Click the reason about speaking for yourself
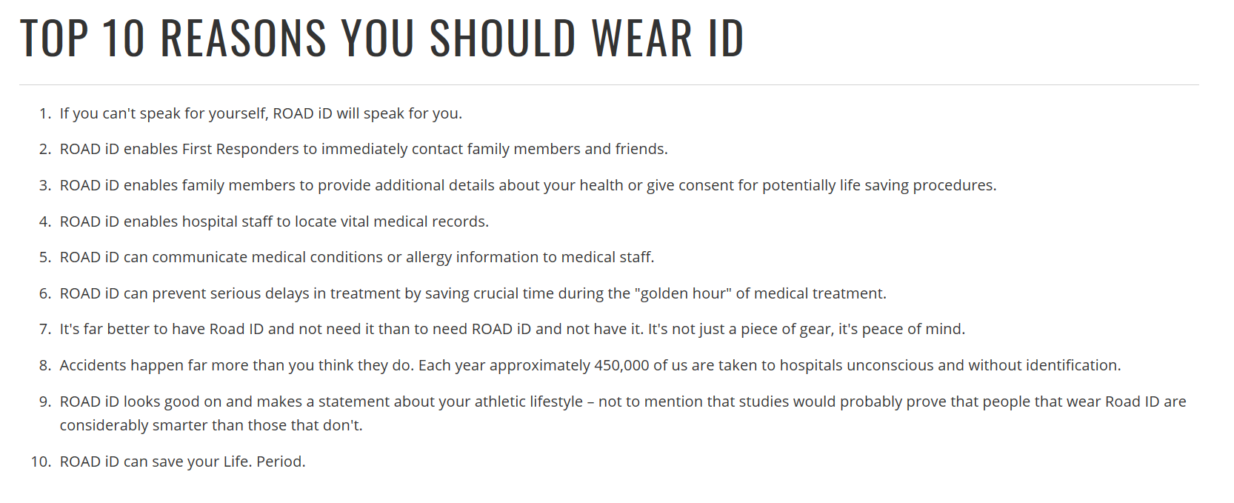The height and width of the screenshot is (503, 1234). point(261,113)
